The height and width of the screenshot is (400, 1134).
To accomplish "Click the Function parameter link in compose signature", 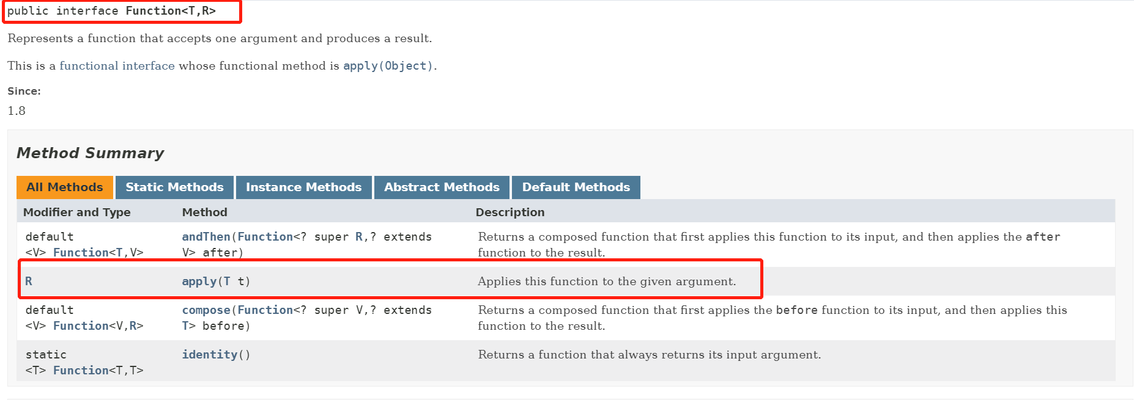I will (265, 310).
